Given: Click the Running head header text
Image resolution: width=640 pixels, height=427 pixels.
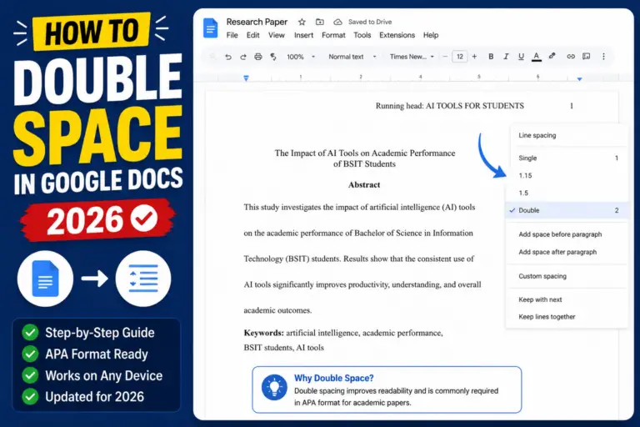Looking at the screenshot, I should click(449, 106).
